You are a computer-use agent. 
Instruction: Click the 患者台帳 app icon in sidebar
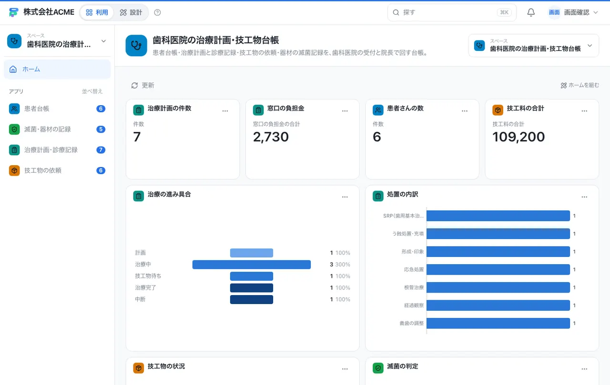point(14,109)
